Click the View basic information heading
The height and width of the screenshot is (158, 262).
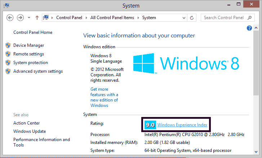pos(139,36)
